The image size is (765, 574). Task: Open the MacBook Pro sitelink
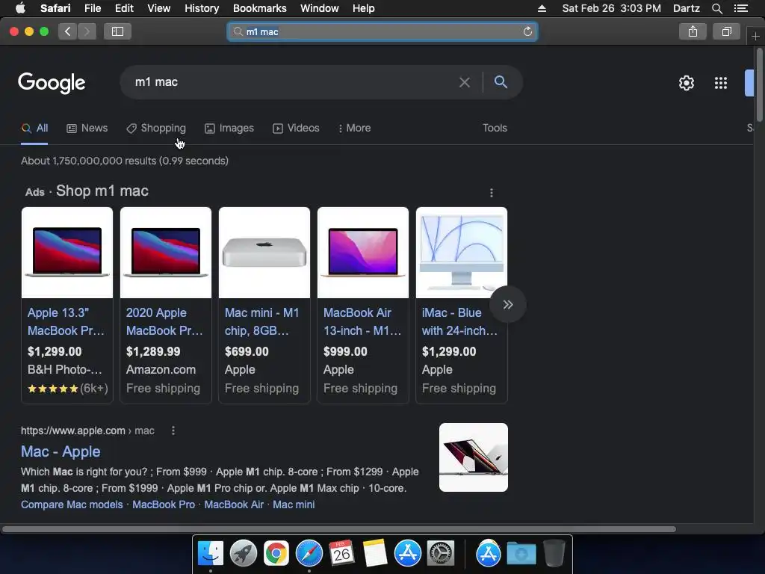tap(164, 504)
